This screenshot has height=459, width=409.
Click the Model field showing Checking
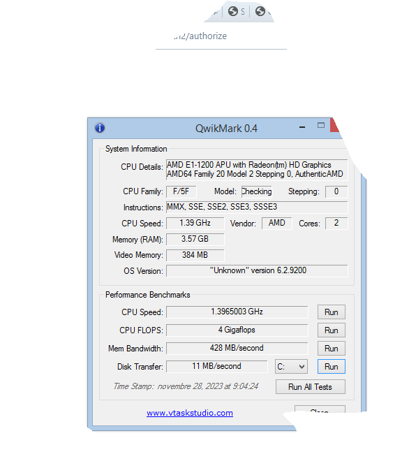tap(257, 191)
